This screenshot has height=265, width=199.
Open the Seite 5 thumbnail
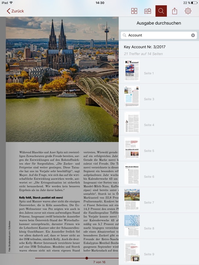tap(132, 148)
